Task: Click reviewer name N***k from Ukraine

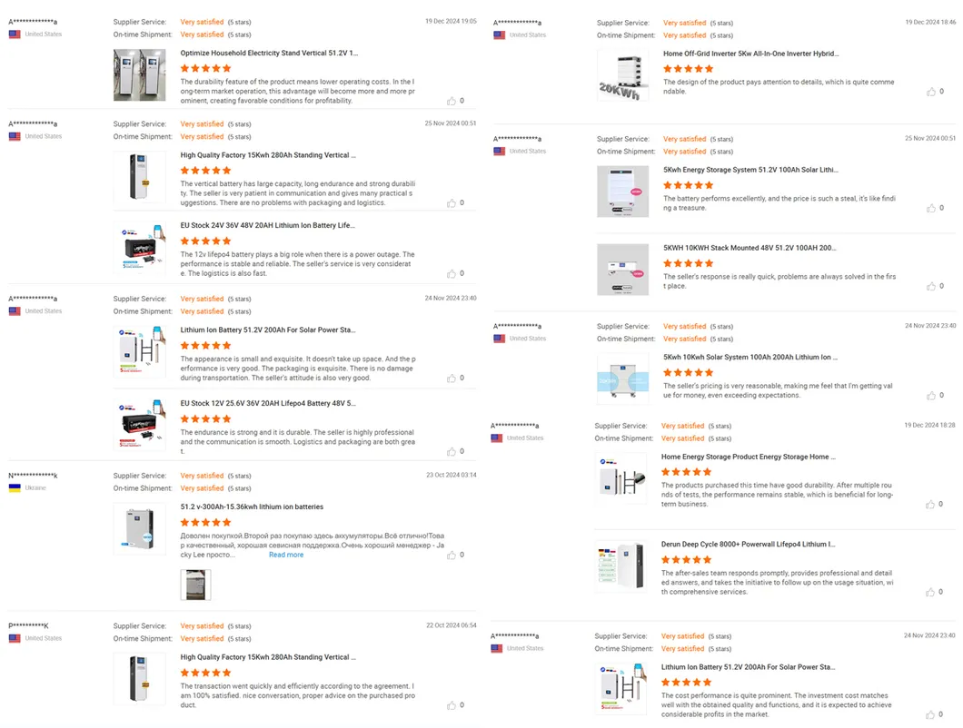Action: 32,474
